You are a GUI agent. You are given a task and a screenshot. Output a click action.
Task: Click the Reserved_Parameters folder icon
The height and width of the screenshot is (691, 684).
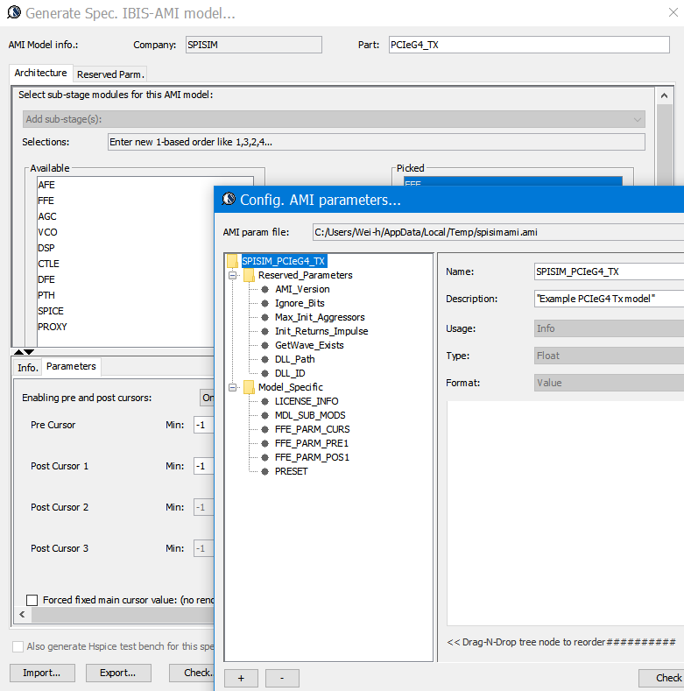tap(249, 275)
